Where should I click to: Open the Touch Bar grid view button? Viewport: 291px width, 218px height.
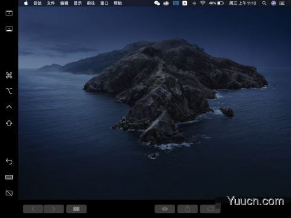coord(76,209)
